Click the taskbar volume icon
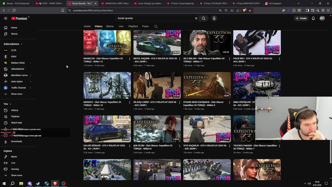The image size is (332, 187). (309, 184)
